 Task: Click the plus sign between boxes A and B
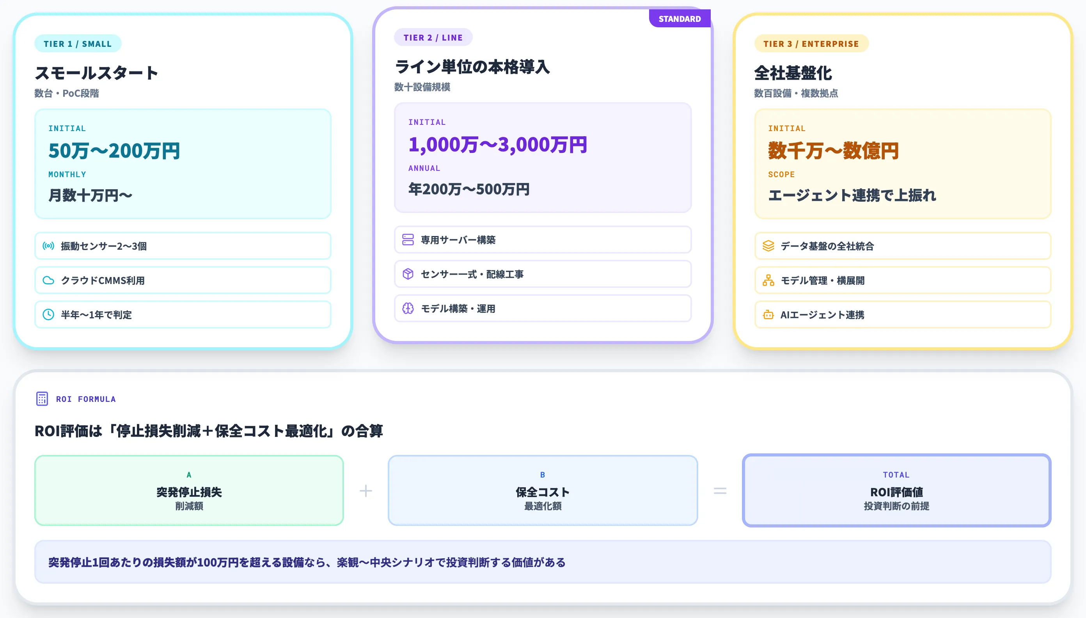[366, 490]
